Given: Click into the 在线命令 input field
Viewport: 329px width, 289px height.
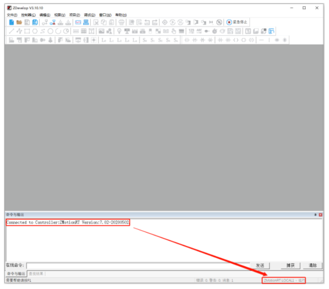Looking at the screenshot, I should click(138, 266).
